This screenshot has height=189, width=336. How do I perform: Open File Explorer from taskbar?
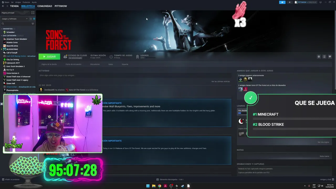[x=154, y=186]
